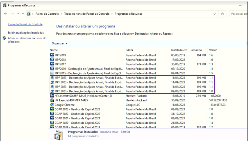Click the HPLaserJet400MFP HelpLearnCenter icon
The height and width of the screenshot is (142, 249).
(52, 96)
